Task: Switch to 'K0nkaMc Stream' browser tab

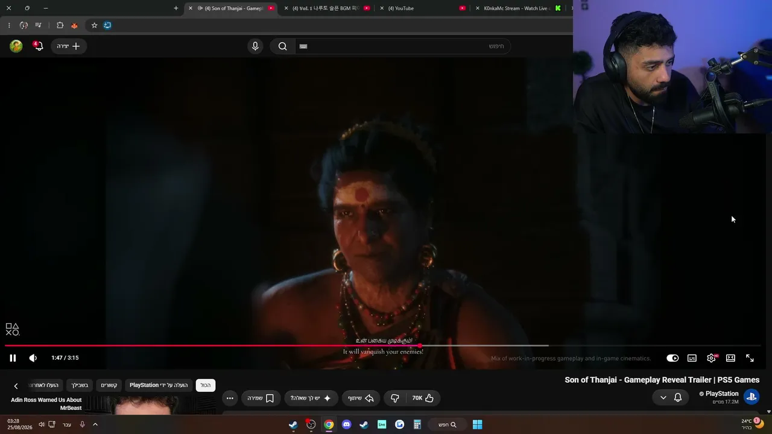Action: point(517,8)
